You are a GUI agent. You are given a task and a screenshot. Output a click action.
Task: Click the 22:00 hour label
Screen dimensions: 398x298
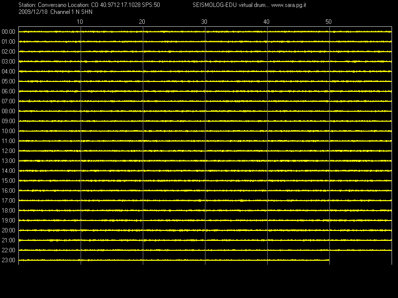[x=8, y=250]
